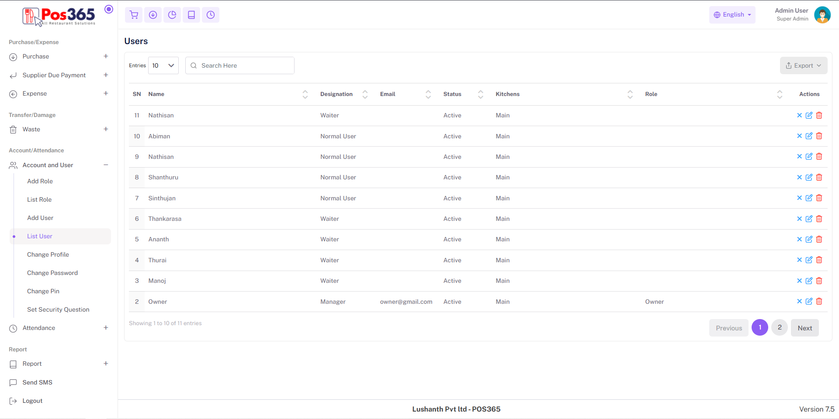Deactivate Thankarasa using the X icon
Image resolution: width=839 pixels, height=419 pixels.
point(799,219)
